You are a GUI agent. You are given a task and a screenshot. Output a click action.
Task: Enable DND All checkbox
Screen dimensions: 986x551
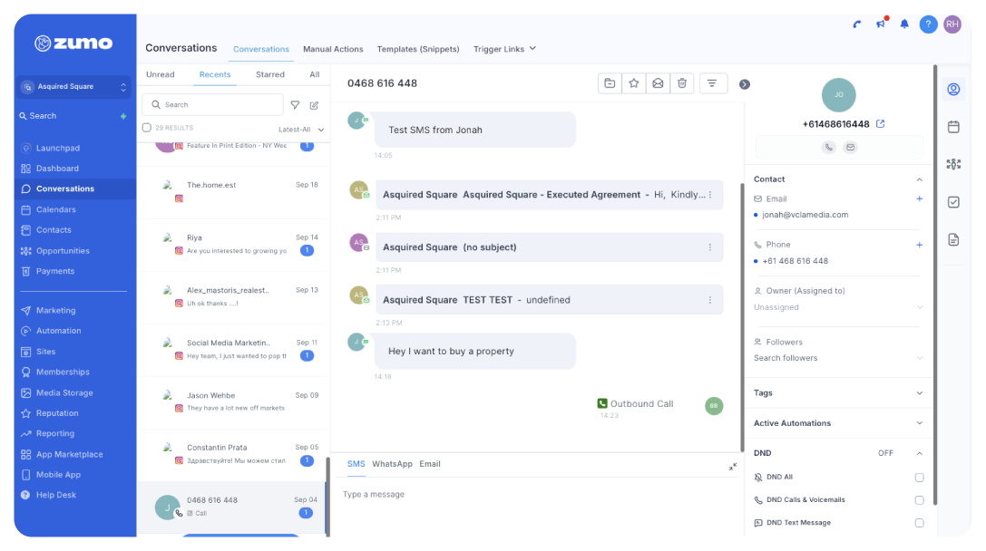click(920, 478)
